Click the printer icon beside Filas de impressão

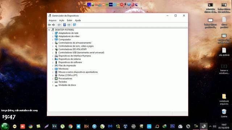pos(56,66)
